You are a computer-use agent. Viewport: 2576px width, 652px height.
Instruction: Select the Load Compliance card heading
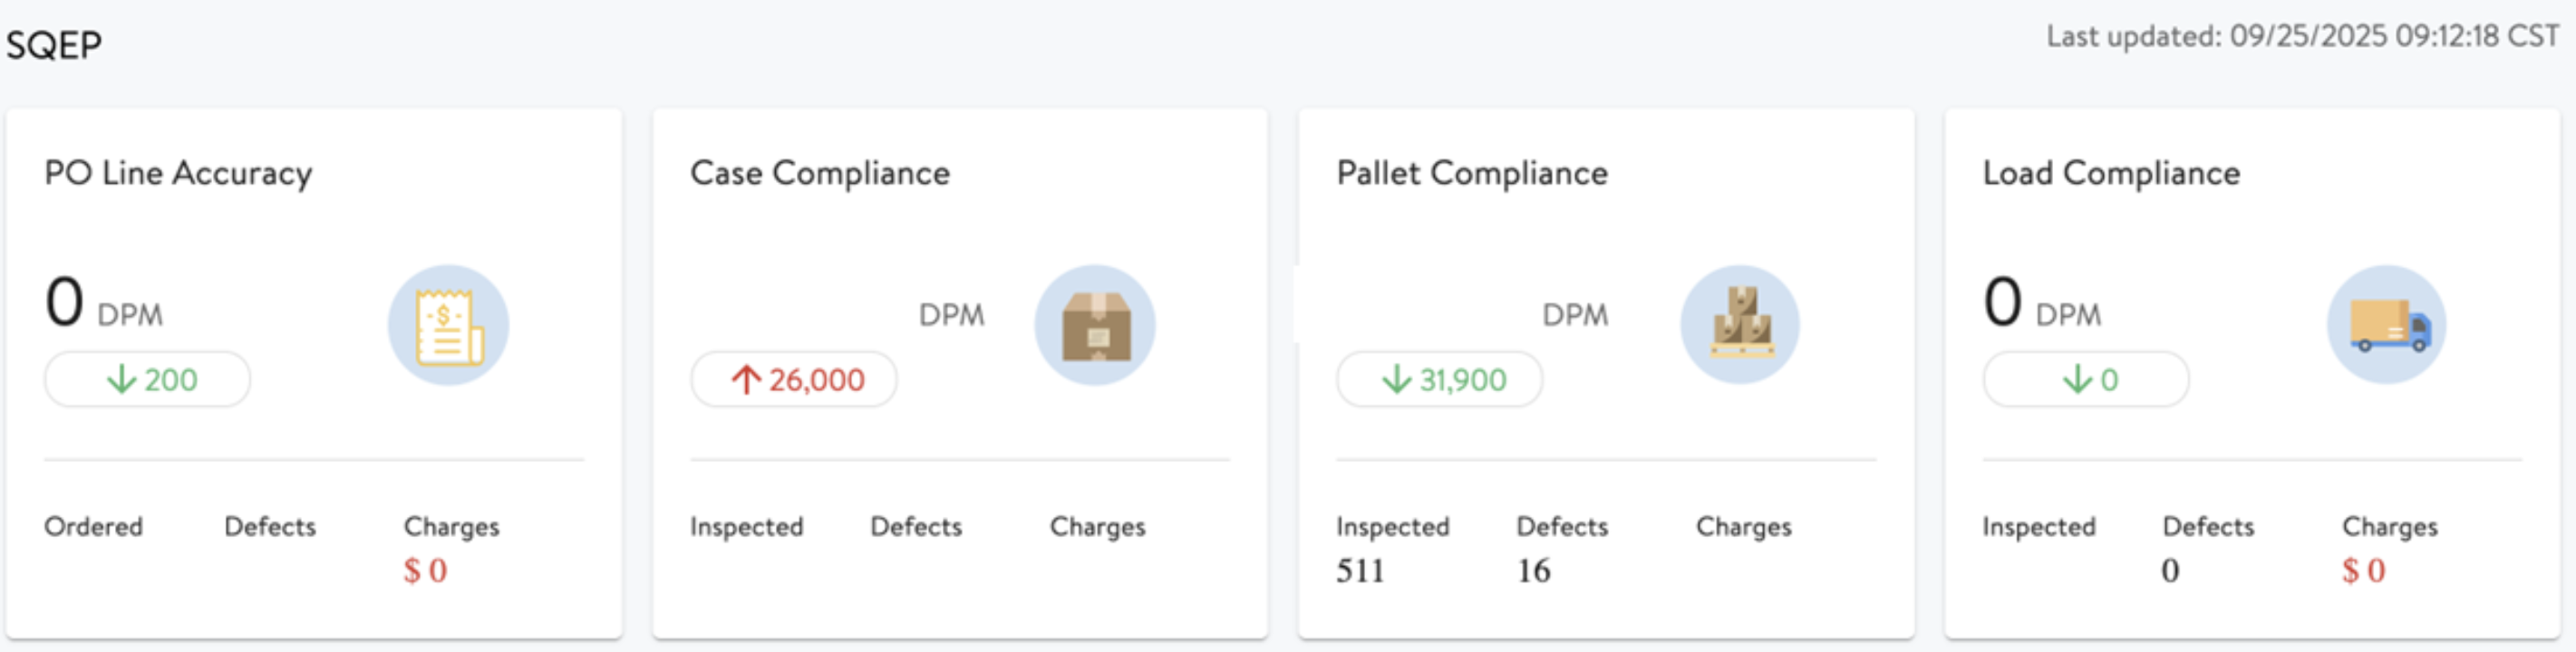(2111, 173)
